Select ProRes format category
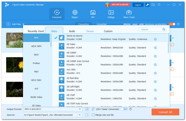The image size is (186, 121). point(36,63)
